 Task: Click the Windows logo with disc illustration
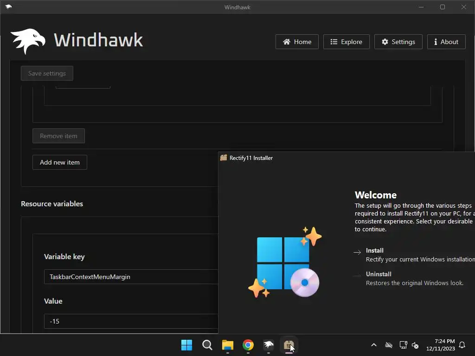point(285,262)
